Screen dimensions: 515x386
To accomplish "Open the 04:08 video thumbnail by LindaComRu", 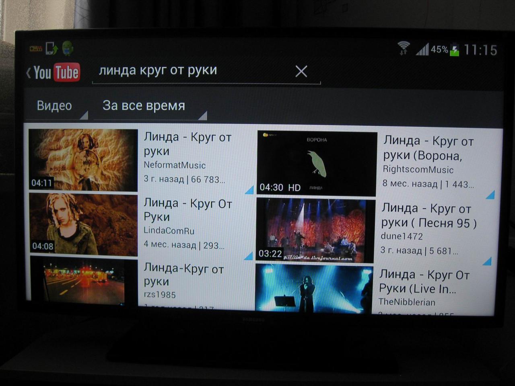I will [x=84, y=225].
